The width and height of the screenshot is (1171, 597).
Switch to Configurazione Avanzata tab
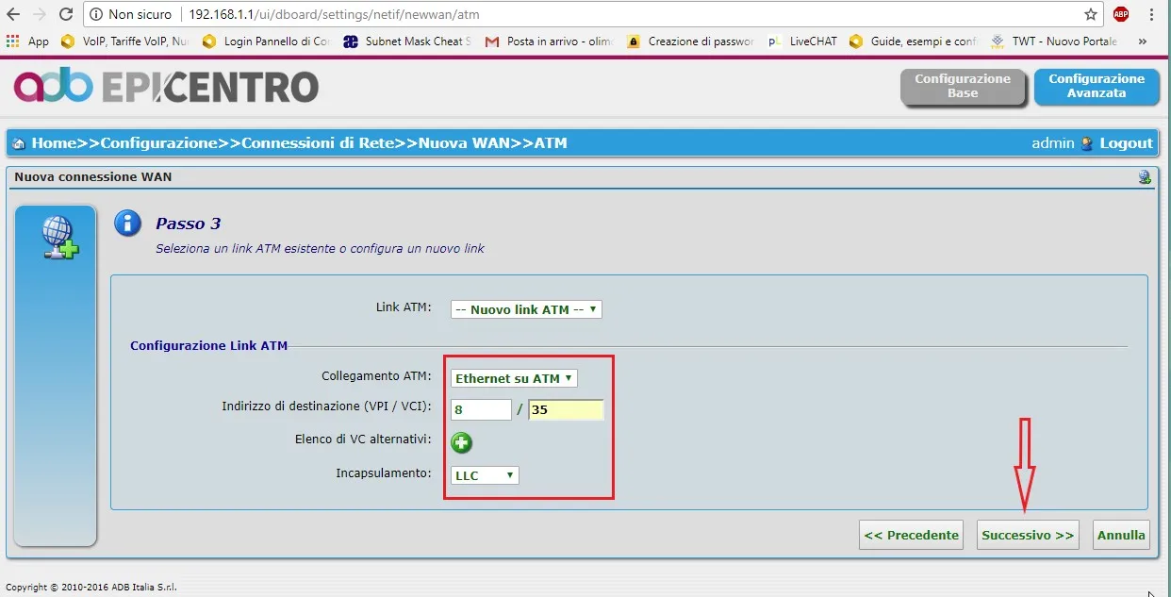pos(1097,86)
